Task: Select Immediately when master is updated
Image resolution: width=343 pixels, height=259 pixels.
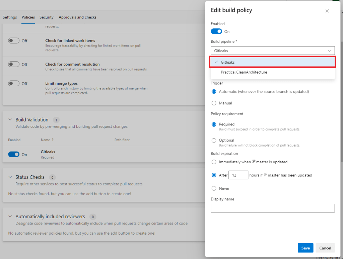Action: coord(214,162)
